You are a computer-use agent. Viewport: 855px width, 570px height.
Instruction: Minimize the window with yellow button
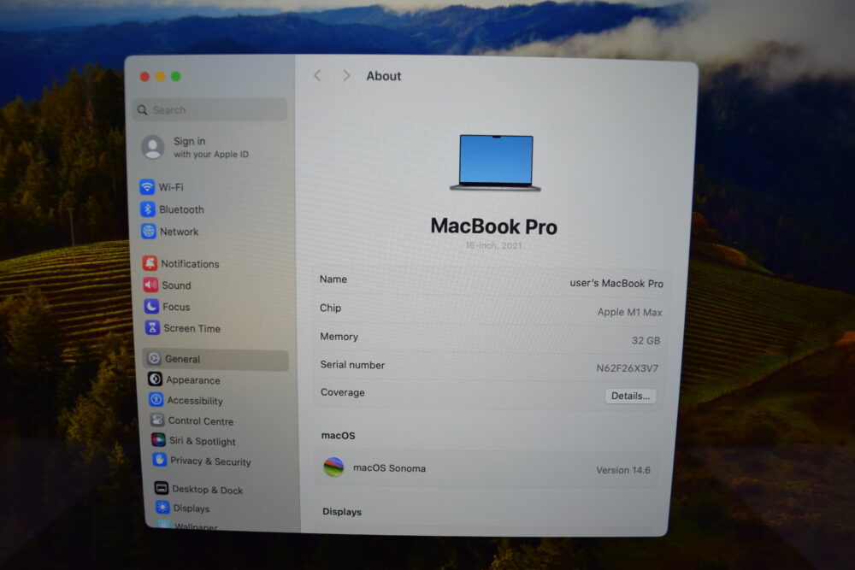[161, 76]
